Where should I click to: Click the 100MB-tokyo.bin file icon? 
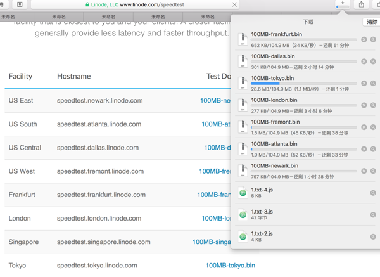[x=243, y=83]
